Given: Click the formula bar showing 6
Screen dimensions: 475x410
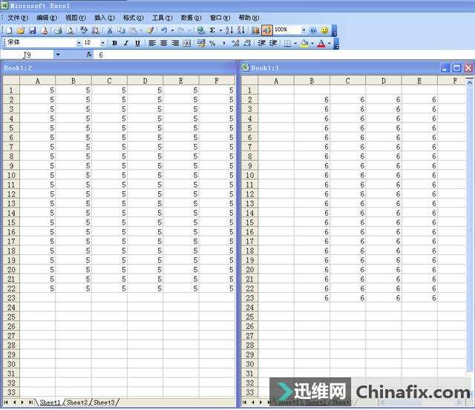Looking at the screenshot, I should click(284, 55).
